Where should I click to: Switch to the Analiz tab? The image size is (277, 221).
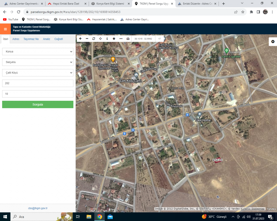pyautogui.click(x=47, y=39)
